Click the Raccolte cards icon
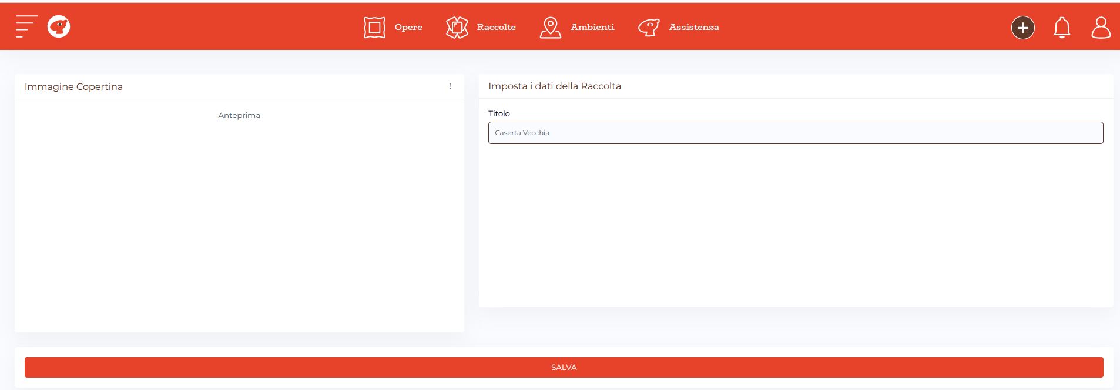Viewport: 1120px width, 390px height. coord(457,27)
